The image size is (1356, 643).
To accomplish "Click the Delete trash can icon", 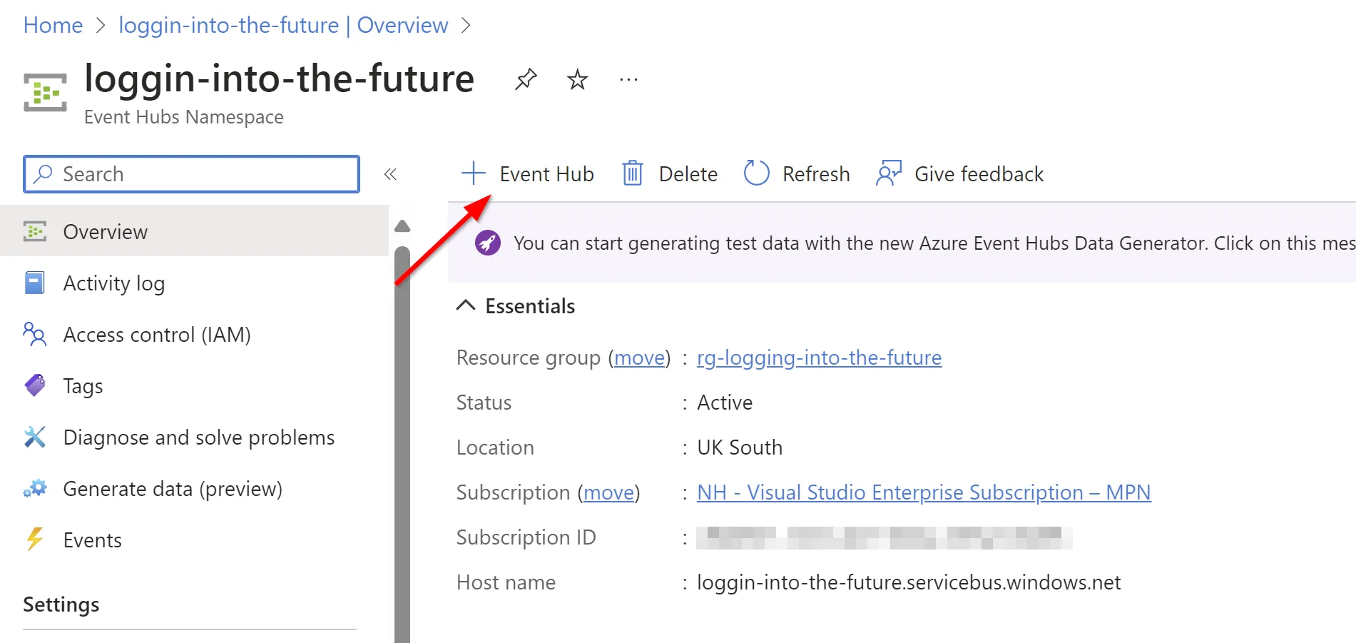I will (633, 173).
